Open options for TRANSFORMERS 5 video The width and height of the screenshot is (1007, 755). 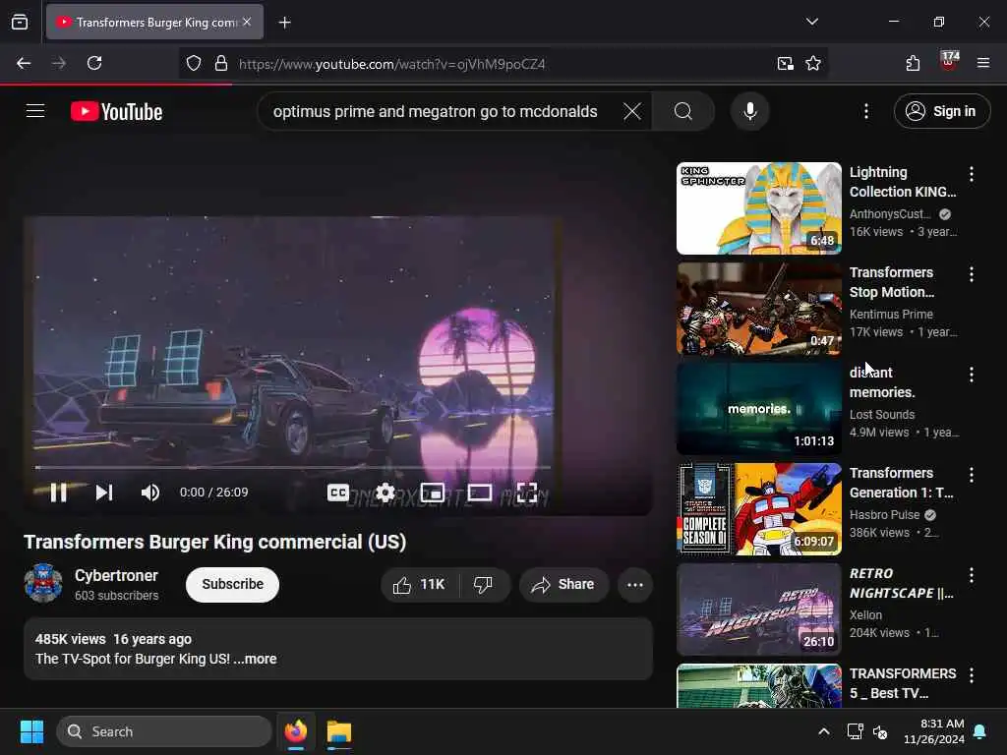[971, 674]
